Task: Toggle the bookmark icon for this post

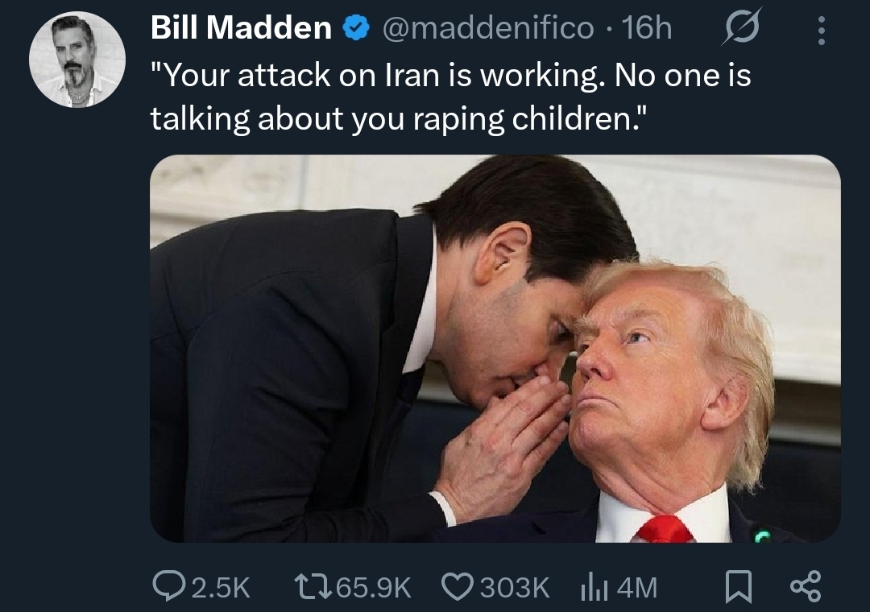Action: pyautogui.click(x=739, y=587)
